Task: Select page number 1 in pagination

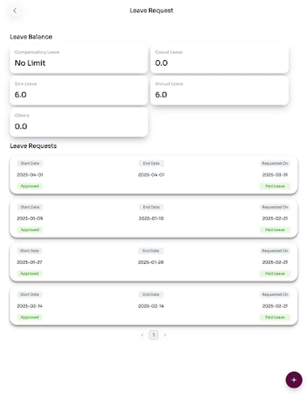Action: tap(154, 334)
